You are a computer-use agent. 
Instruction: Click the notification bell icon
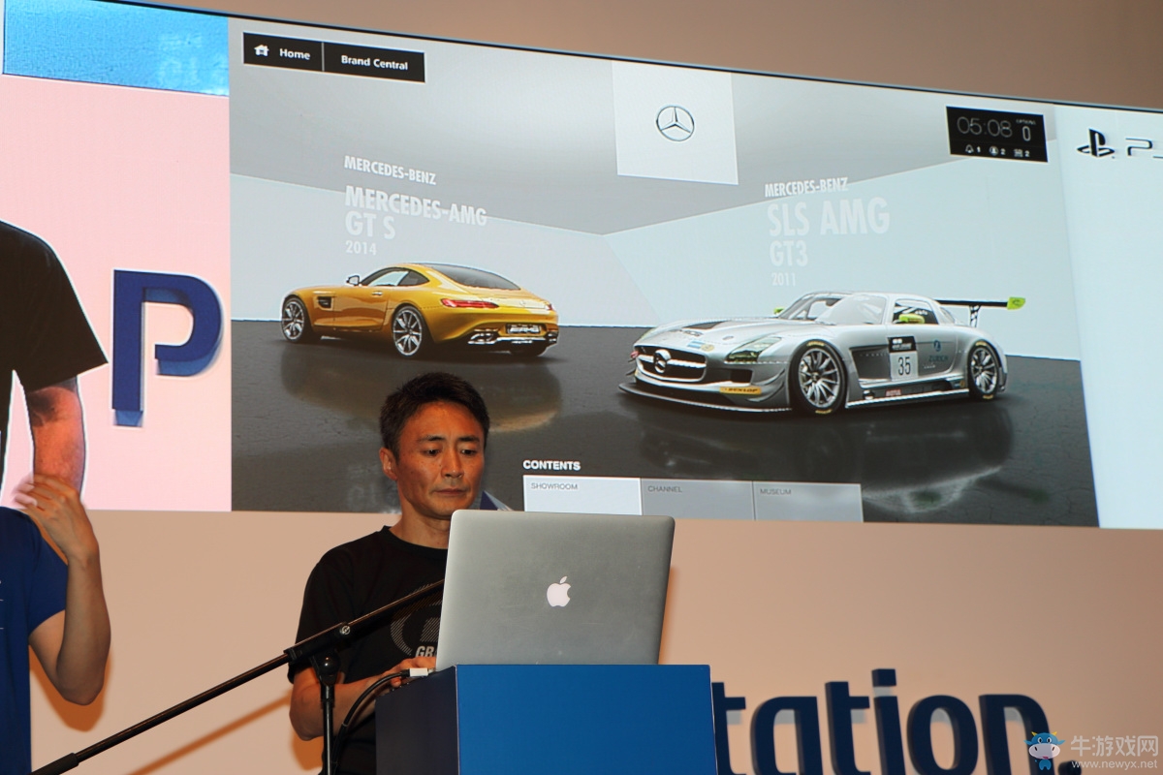click(969, 149)
